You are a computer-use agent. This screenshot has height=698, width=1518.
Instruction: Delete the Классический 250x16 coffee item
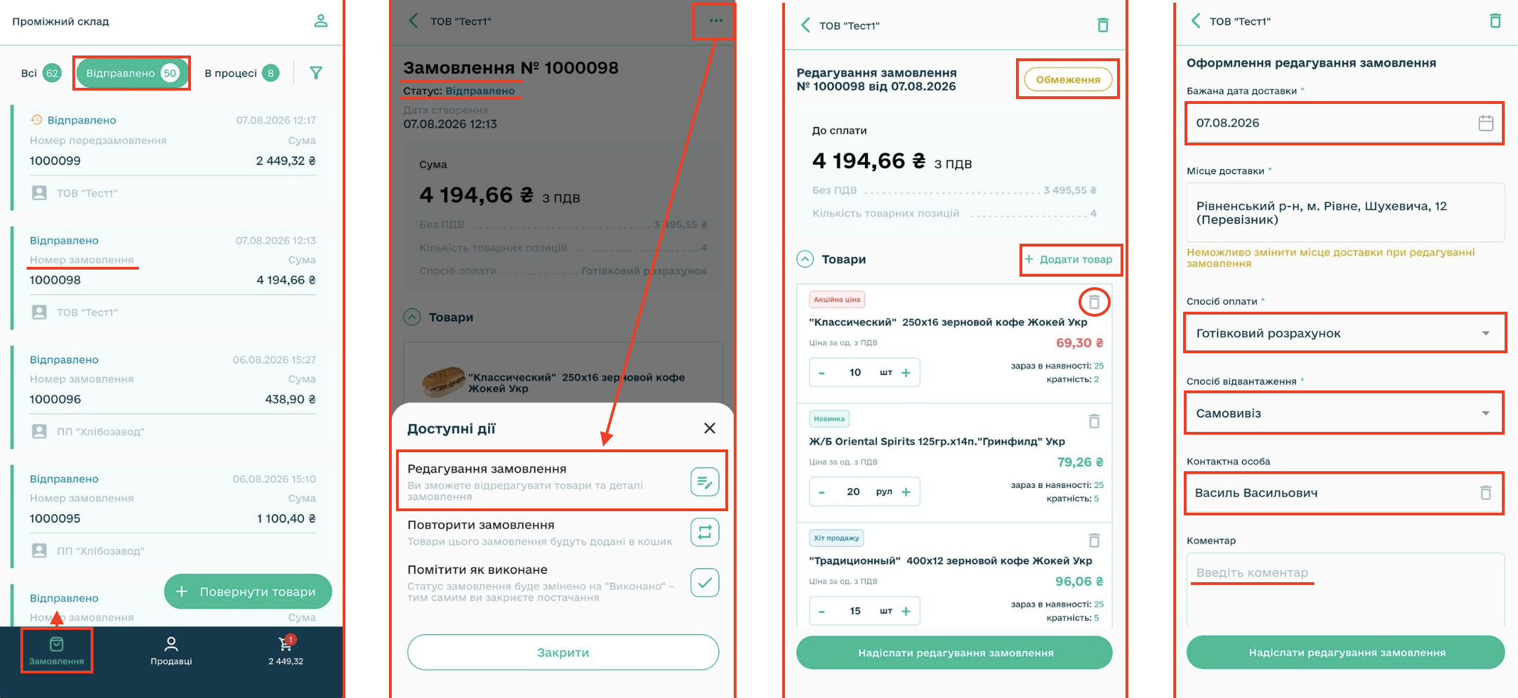[1094, 302]
